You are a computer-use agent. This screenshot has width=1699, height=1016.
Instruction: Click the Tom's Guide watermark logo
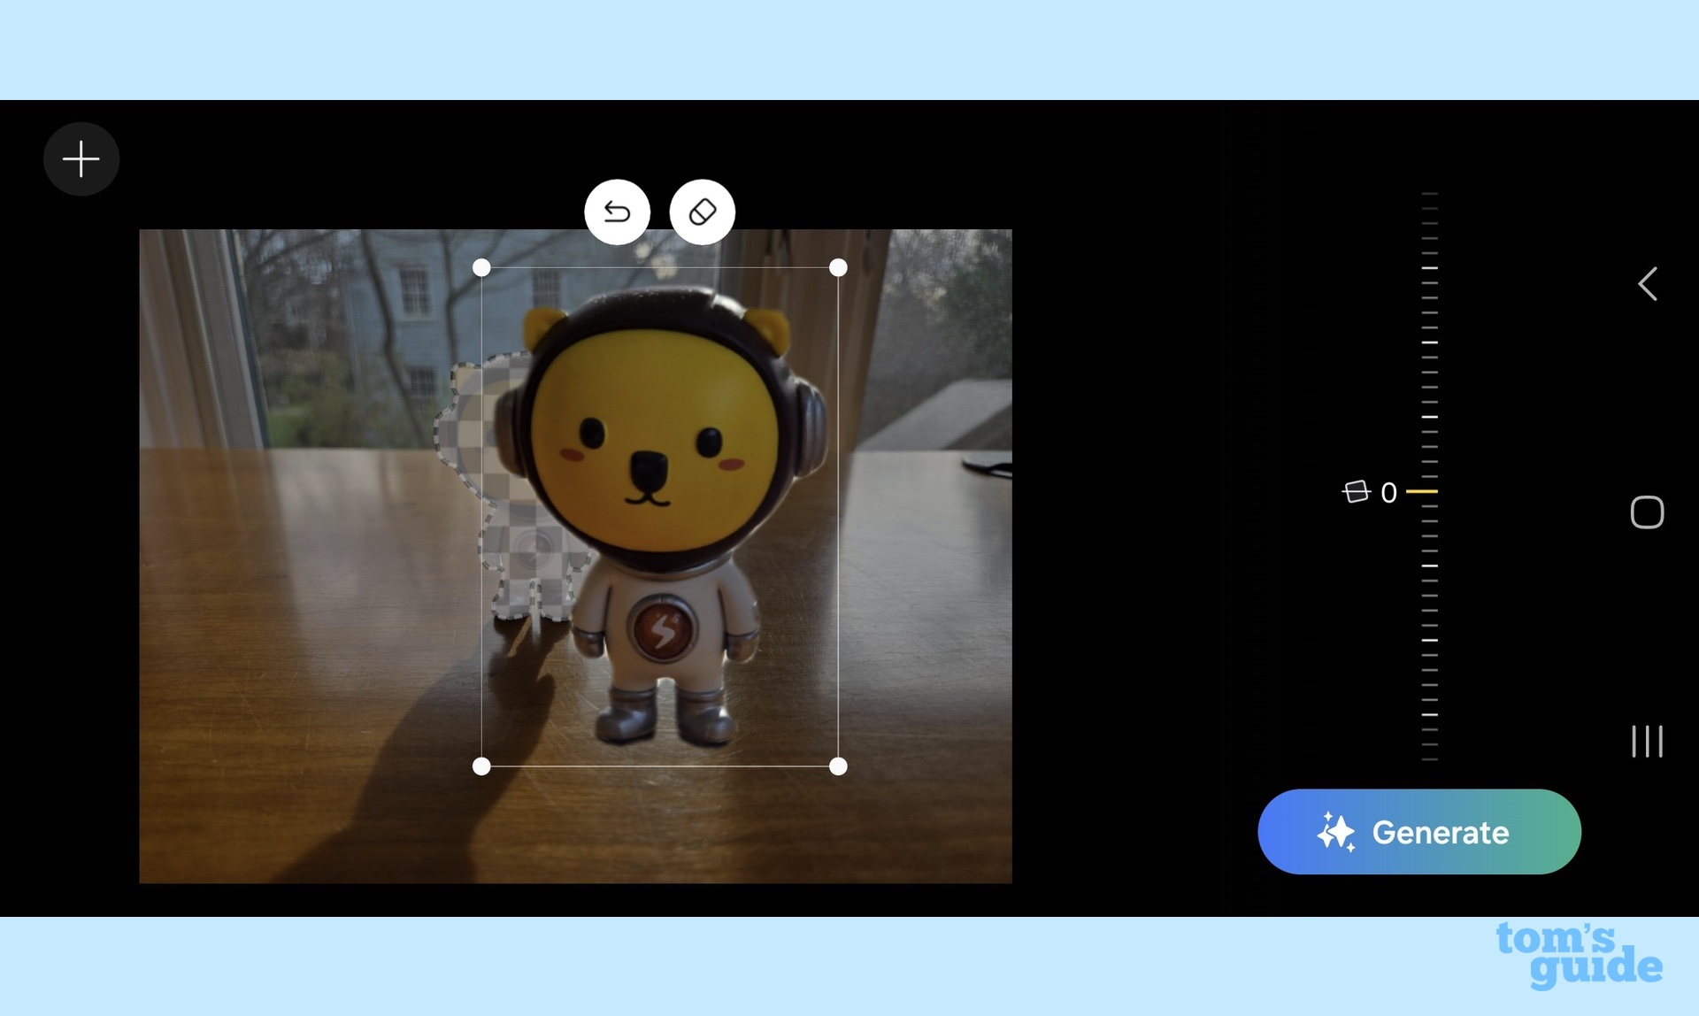[x=1579, y=955]
